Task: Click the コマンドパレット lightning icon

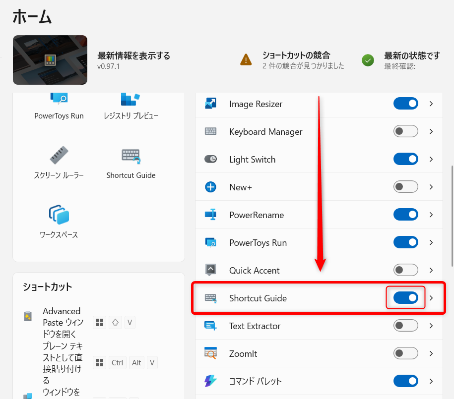Action: click(210, 381)
